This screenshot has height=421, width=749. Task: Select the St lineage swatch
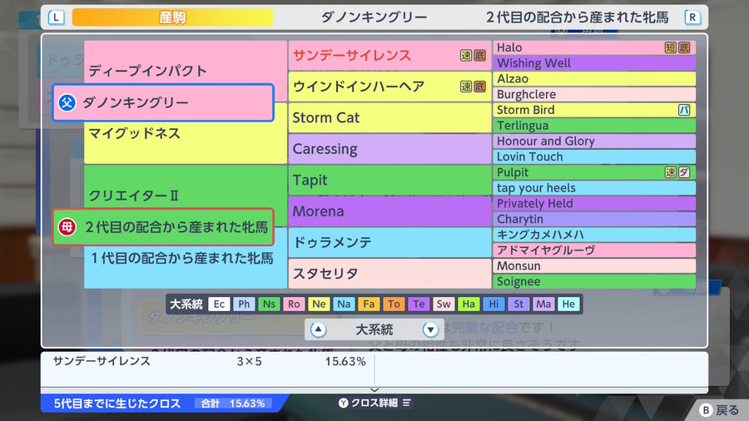click(518, 304)
